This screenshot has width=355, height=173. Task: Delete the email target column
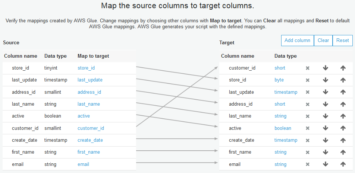[x=308, y=164]
